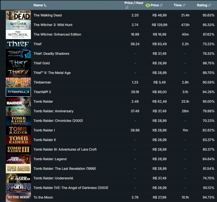The height and width of the screenshot is (202, 217).
Task: Click the Name ascending sort arrow icon
Action: [45, 5]
